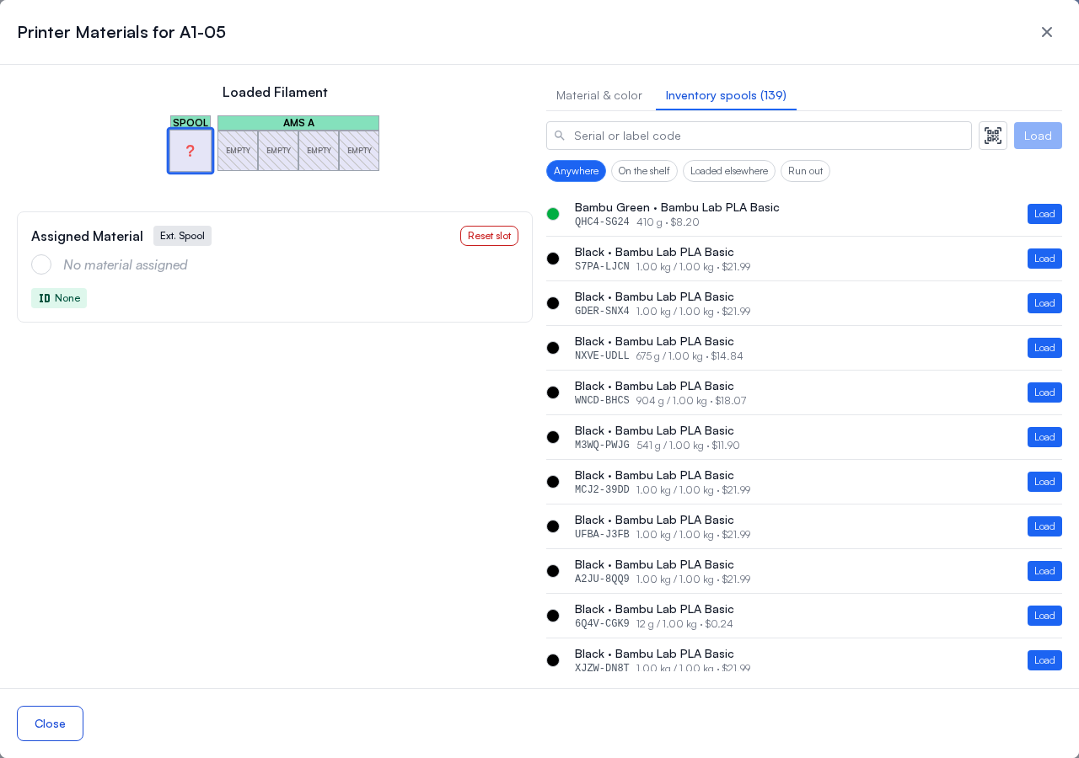Screen dimensions: 1079x758
Task: Filter by Loaded elsewhere
Action: click(729, 171)
